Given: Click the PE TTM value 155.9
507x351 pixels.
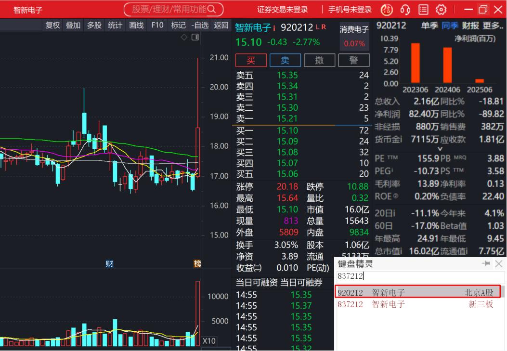Looking at the screenshot, I should click(428, 158).
